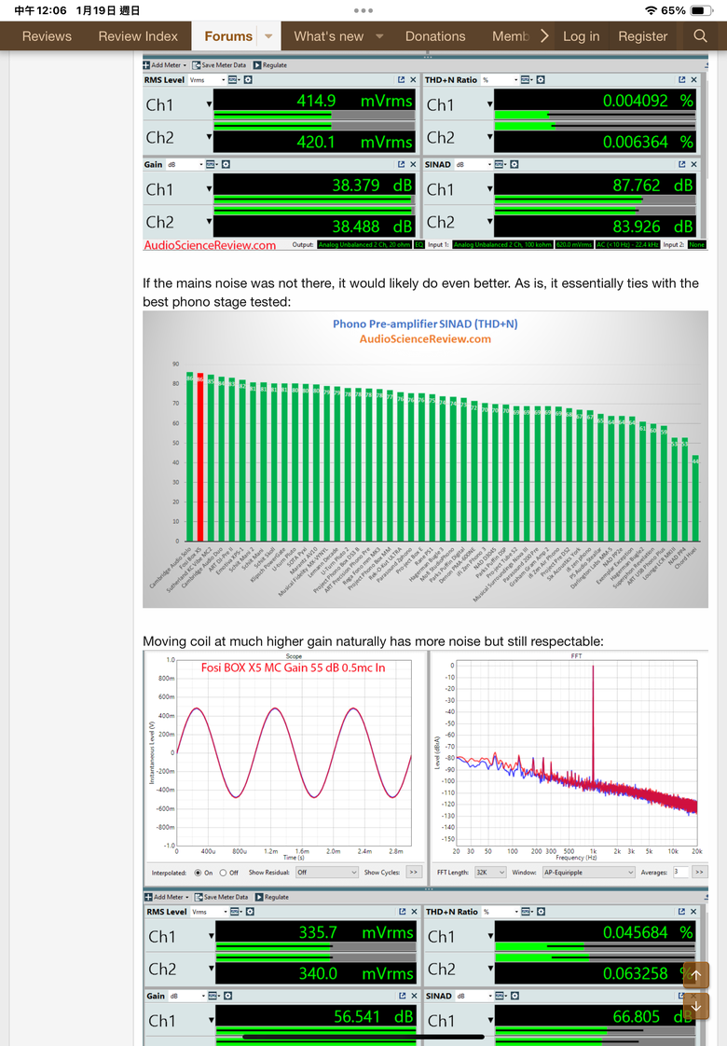Click the Regulate button in lower panel
727x1046 pixels.
271,897
